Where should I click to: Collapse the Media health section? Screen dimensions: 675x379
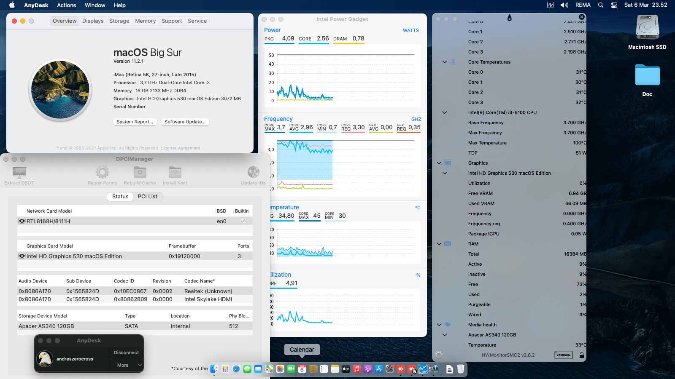[x=439, y=325]
